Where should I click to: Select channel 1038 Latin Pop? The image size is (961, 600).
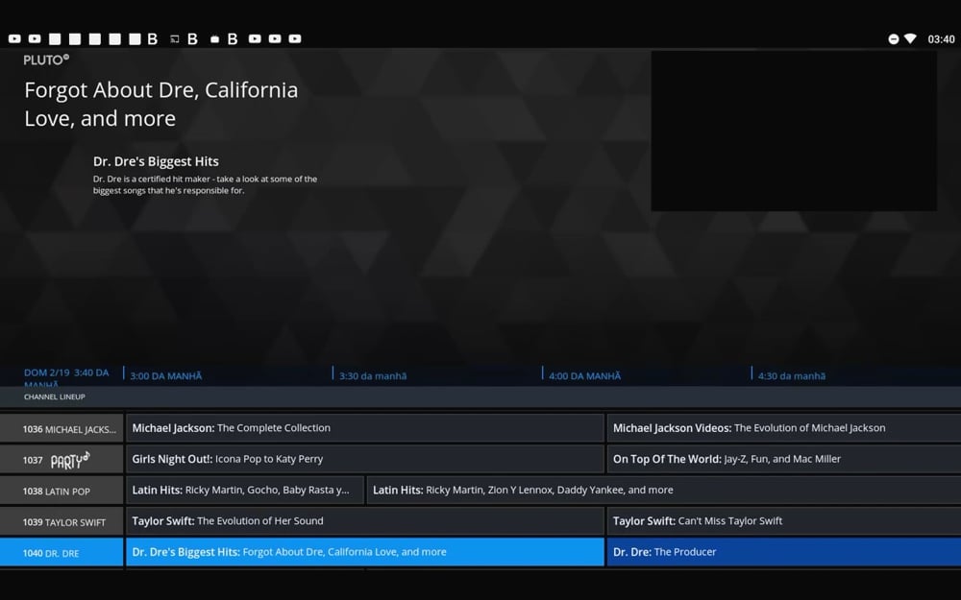(62, 491)
